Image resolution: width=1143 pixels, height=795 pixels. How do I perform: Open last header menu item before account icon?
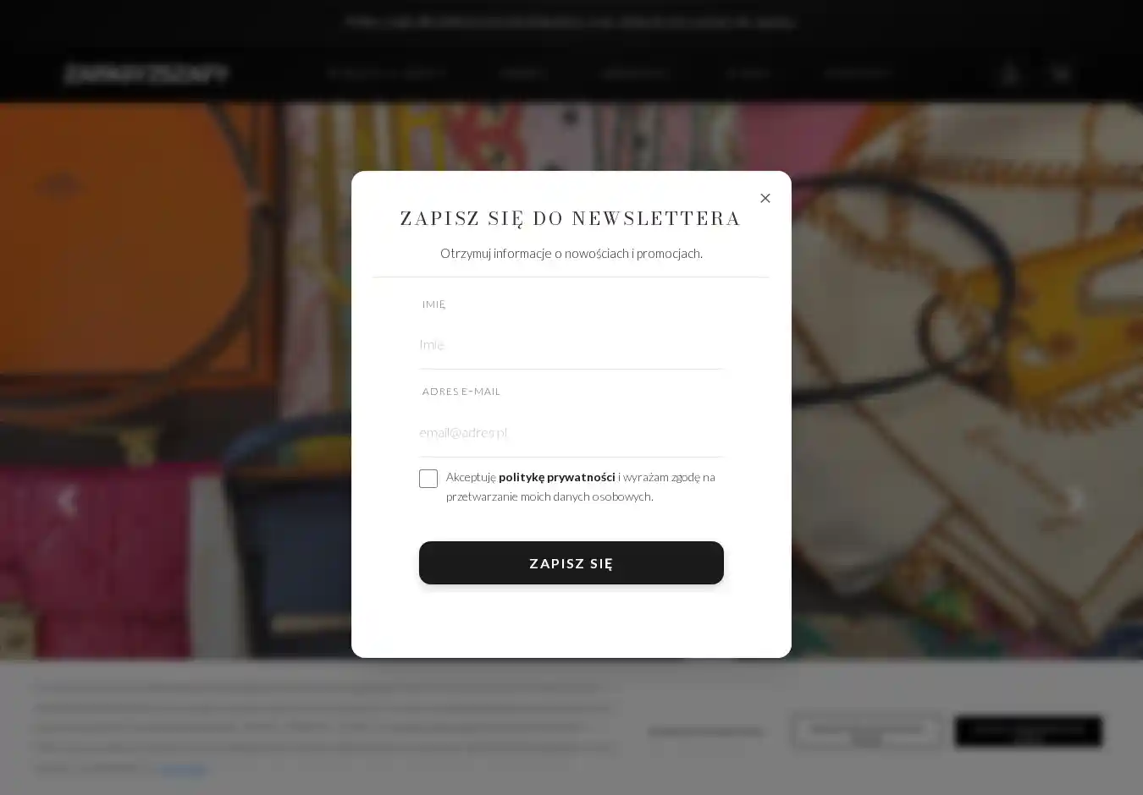[859, 74]
